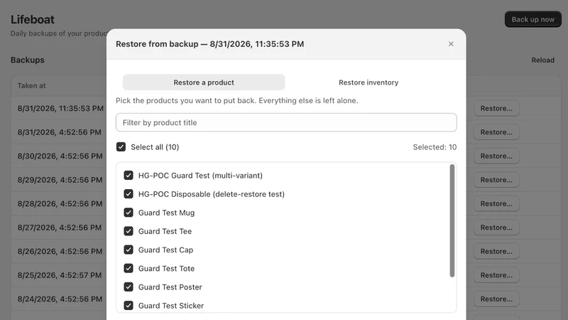Focus the Filter by product title field
The height and width of the screenshot is (320, 568).
pyautogui.click(x=286, y=122)
